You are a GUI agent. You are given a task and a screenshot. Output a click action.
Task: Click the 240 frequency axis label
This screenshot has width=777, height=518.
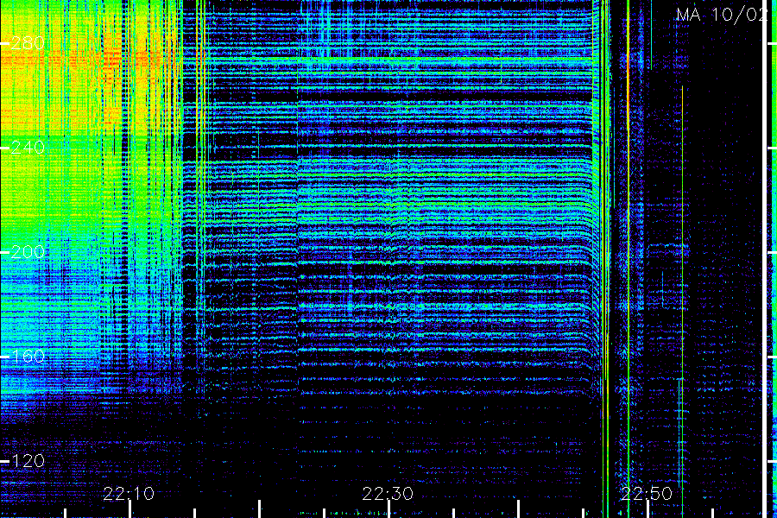pos(28,148)
